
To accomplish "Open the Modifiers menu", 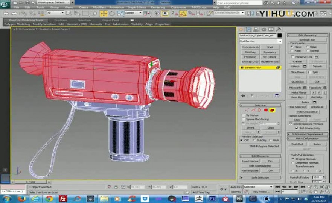I will [99, 7].
